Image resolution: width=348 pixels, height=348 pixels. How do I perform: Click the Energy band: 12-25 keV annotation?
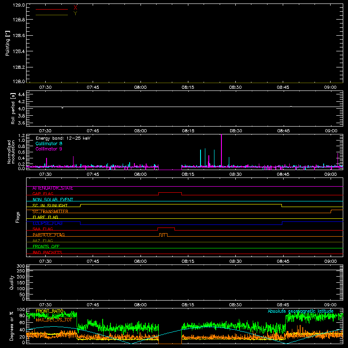point(63,138)
